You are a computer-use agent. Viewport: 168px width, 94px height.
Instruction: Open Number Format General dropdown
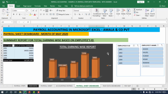click(90, 10)
